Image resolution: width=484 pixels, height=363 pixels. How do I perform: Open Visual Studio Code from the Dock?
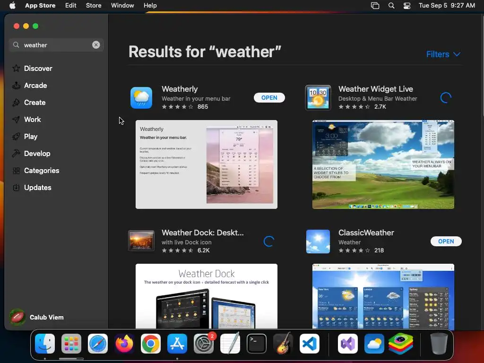[310, 344]
